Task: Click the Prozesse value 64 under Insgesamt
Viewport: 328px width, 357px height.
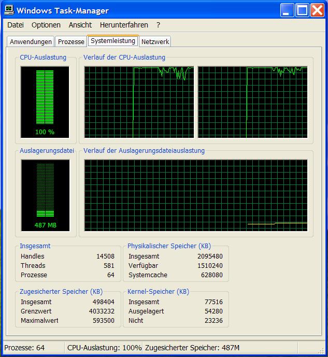Action: pos(110,275)
